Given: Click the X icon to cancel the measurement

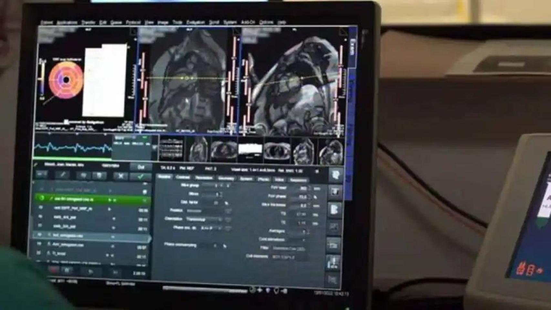Looking at the screenshot, I should (121, 176).
